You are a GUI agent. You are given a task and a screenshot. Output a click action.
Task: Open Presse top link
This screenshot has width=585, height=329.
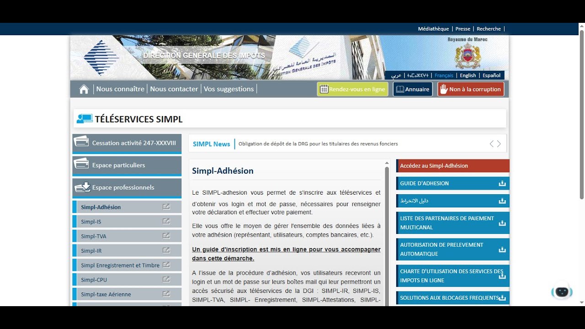(x=463, y=29)
